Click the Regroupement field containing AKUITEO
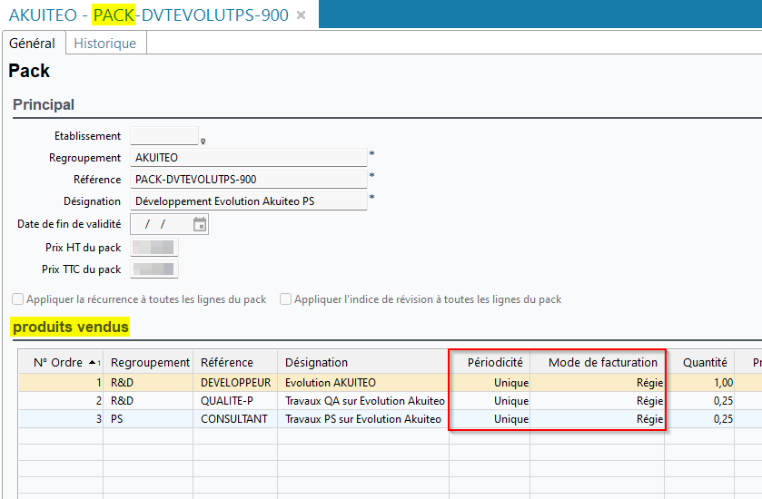 (248, 157)
